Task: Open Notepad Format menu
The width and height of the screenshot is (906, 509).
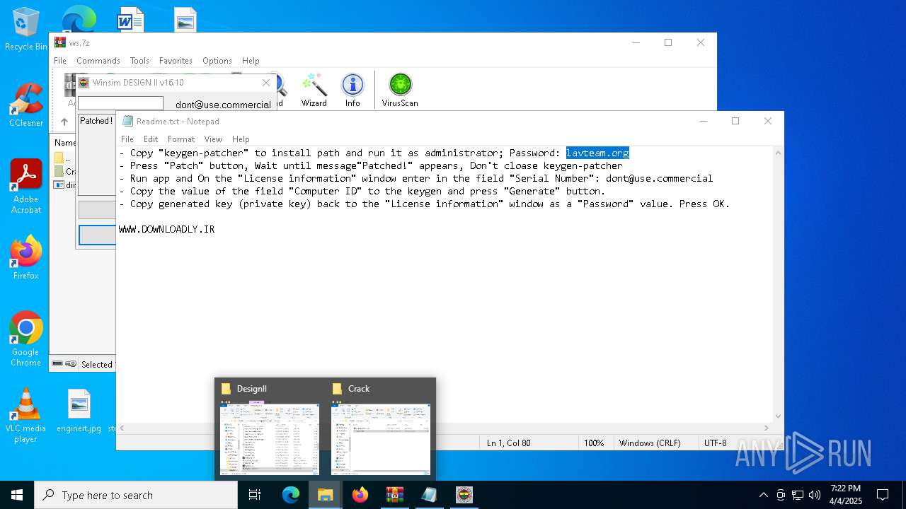Action: 181,139
